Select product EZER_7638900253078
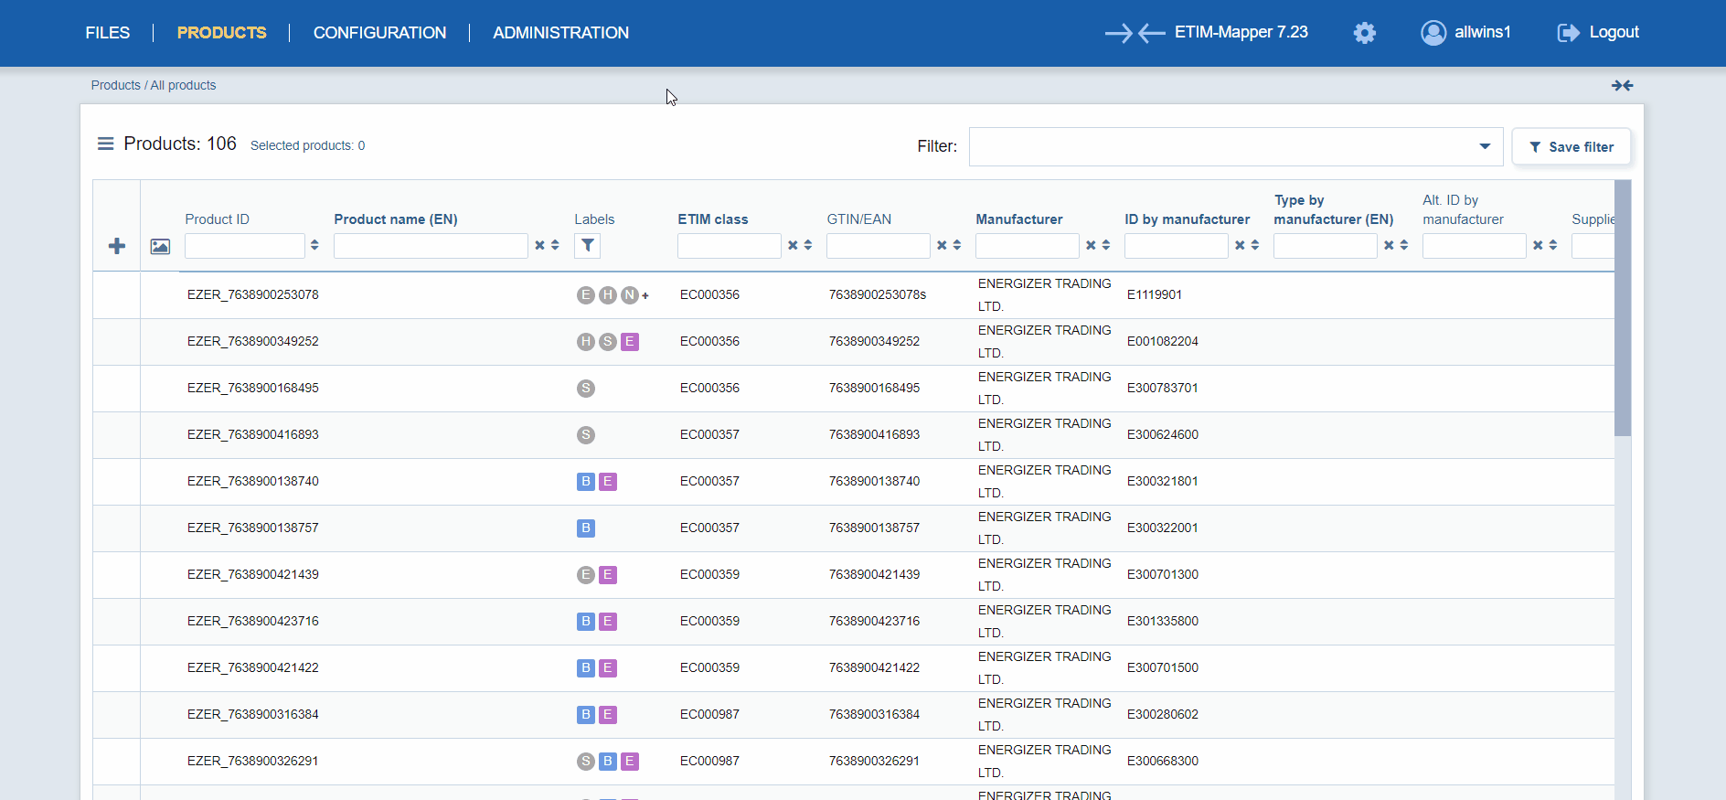 point(253,294)
